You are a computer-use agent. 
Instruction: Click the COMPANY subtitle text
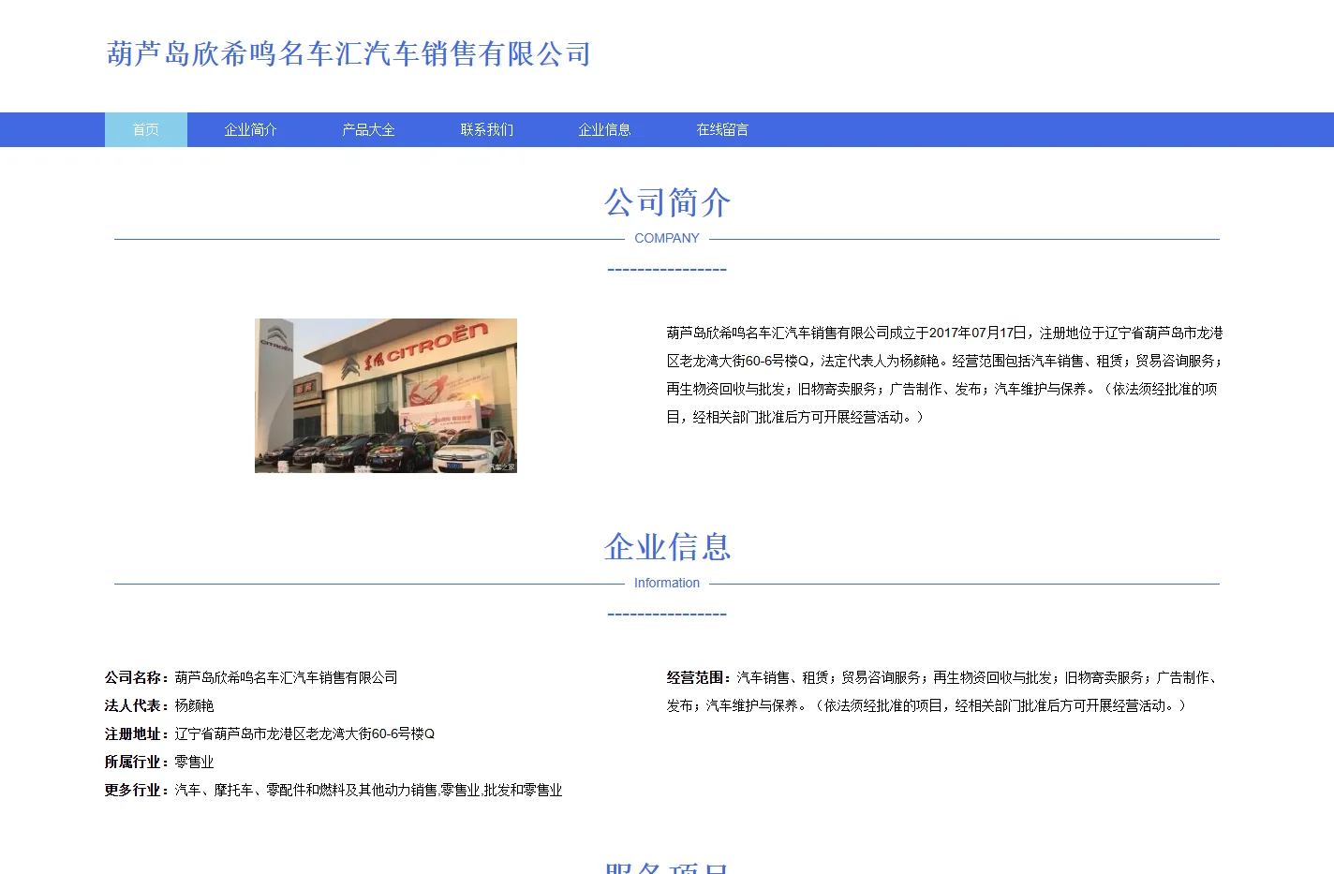tap(667, 238)
